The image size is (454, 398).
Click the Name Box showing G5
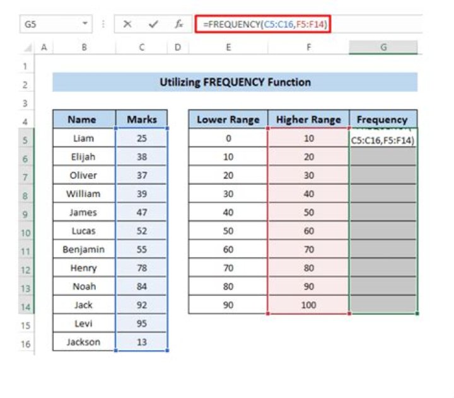tap(50, 25)
